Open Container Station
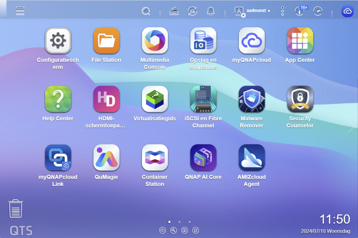 [x=155, y=158]
